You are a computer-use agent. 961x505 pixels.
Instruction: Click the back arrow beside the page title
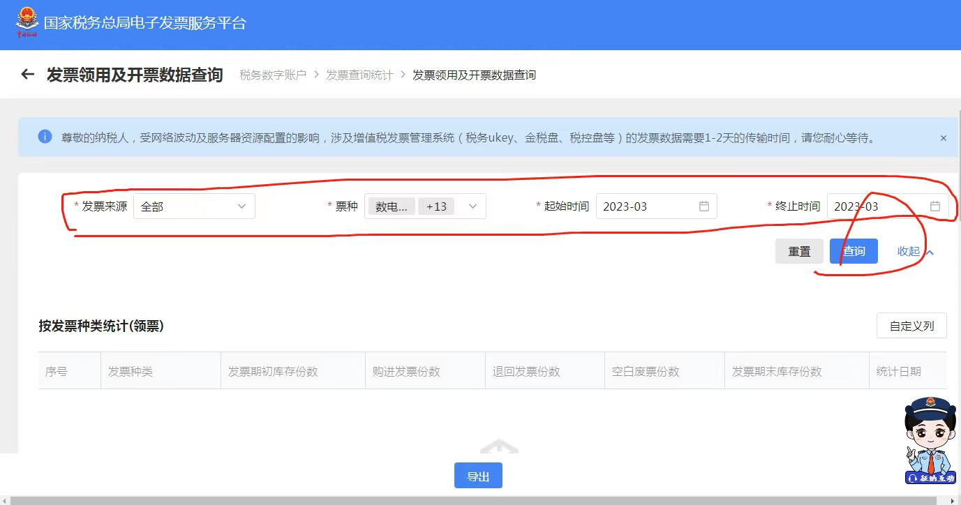(27, 74)
